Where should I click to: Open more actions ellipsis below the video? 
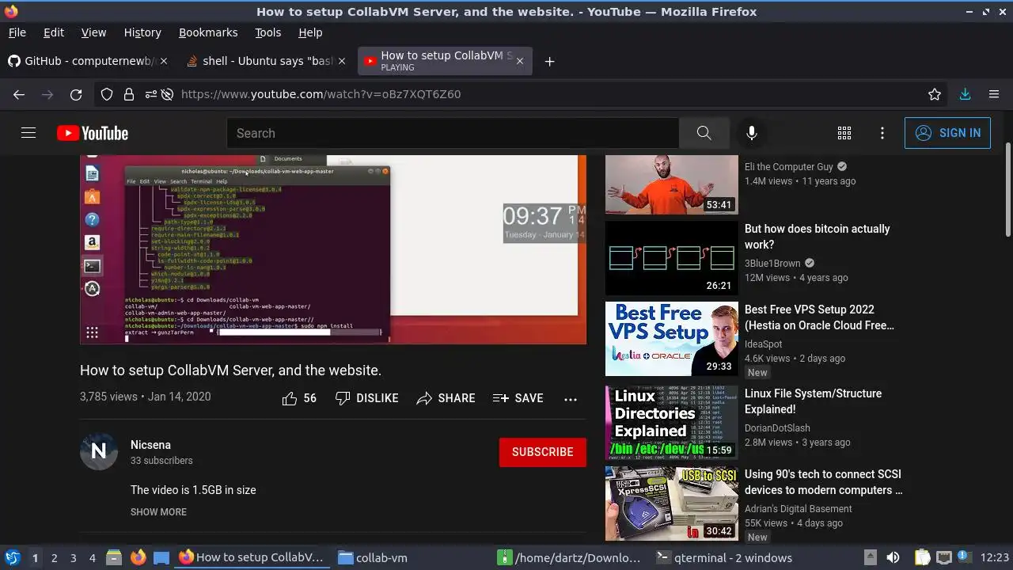coord(571,399)
